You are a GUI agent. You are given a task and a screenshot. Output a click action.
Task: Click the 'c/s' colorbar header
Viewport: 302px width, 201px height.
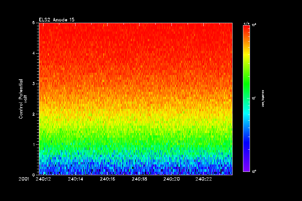coord(246,23)
